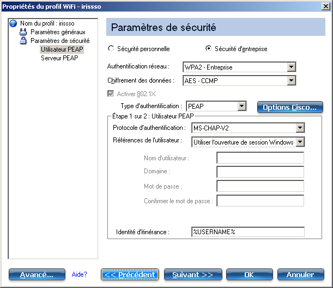Confirm with the OK button
Image resolution: width=333 pixels, height=288 pixels.
pyautogui.click(x=250, y=274)
